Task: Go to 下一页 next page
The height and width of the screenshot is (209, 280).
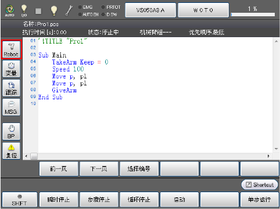Action: click(x=99, y=169)
